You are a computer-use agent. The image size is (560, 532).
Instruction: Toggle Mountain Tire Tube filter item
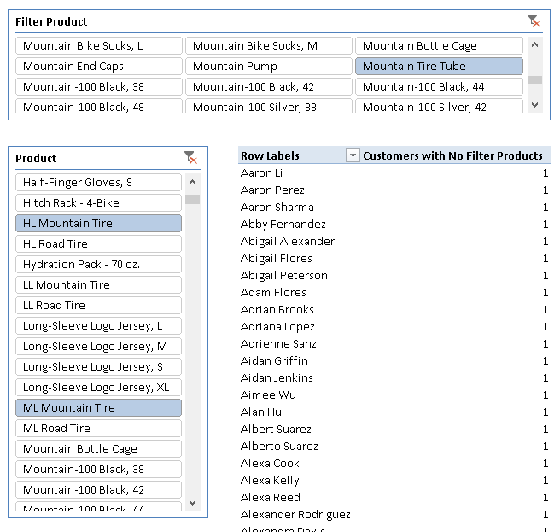tap(439, 66)
